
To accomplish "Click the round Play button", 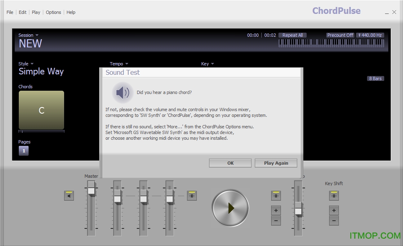I will (230, 208).
